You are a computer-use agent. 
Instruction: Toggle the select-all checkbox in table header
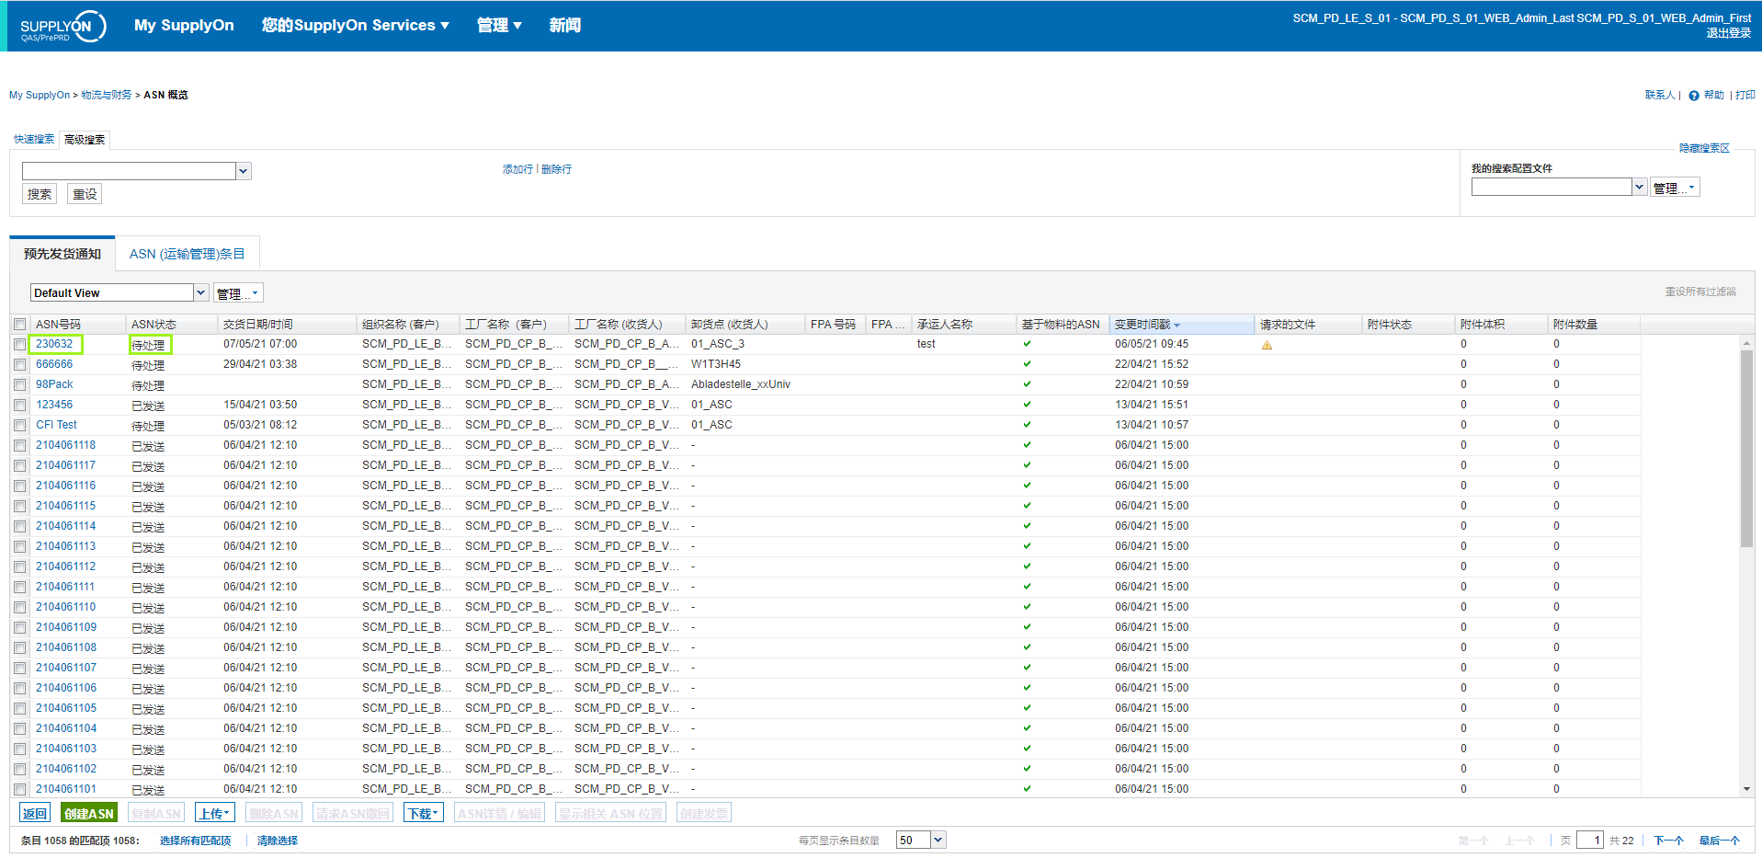coord(19,325)
